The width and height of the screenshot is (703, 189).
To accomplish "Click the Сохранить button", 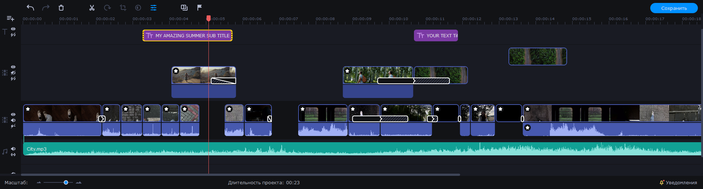I will point(674,8).
